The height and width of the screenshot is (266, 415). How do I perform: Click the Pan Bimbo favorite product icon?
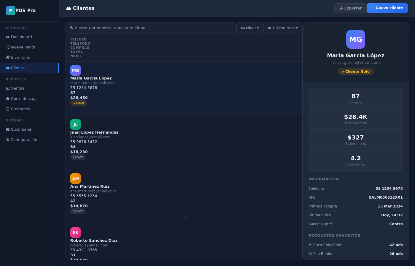click(310, 254)
